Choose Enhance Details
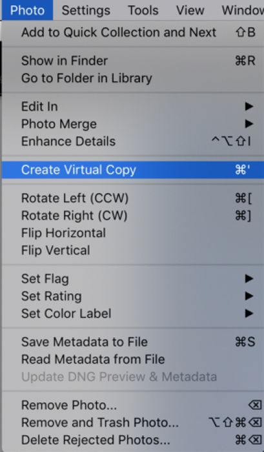 pos(133,141)
